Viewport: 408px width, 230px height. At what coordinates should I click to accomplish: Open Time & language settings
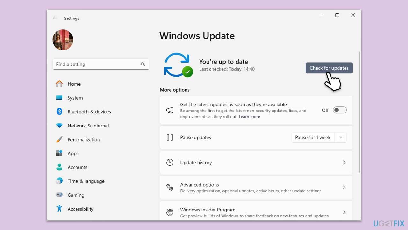(86, 181)
